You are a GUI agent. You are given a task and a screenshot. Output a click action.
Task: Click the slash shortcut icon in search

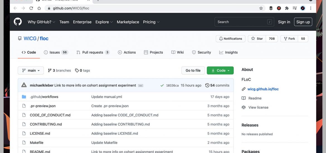tap(269, 22)
